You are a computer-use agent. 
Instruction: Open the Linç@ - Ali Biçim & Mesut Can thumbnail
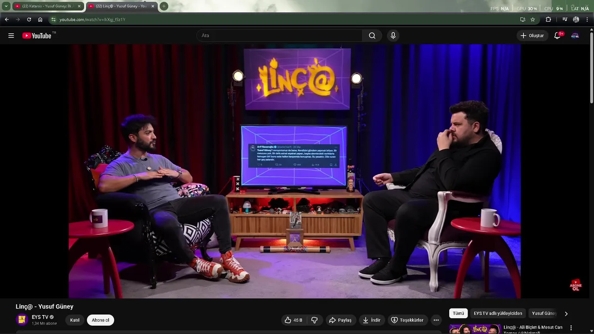tap(475, 329)
